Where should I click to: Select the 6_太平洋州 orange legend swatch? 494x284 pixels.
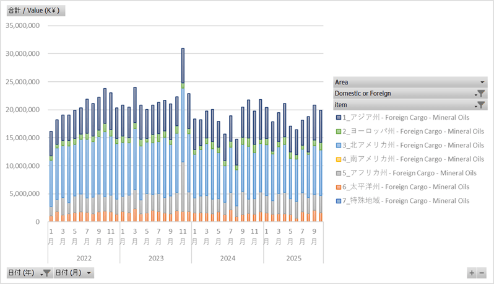coord(337,187)
